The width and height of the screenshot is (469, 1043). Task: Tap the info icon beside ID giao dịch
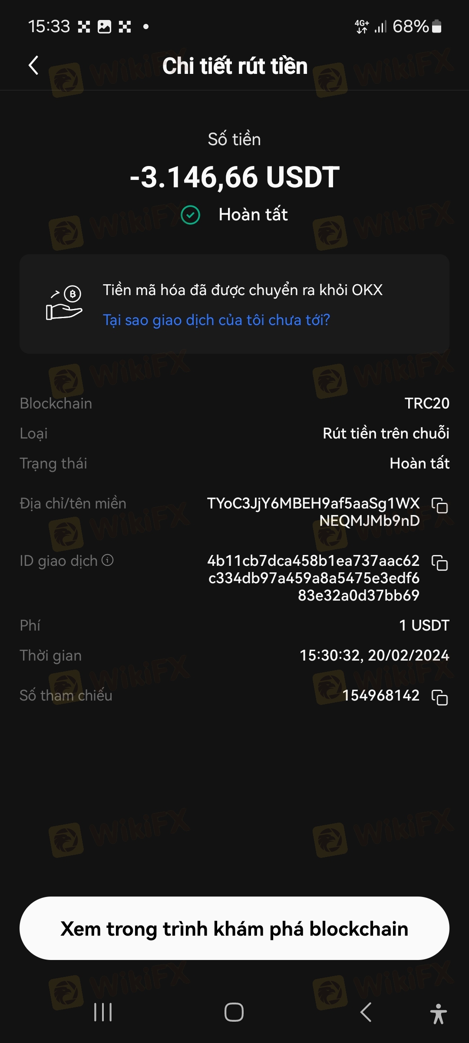coord(108,560)
